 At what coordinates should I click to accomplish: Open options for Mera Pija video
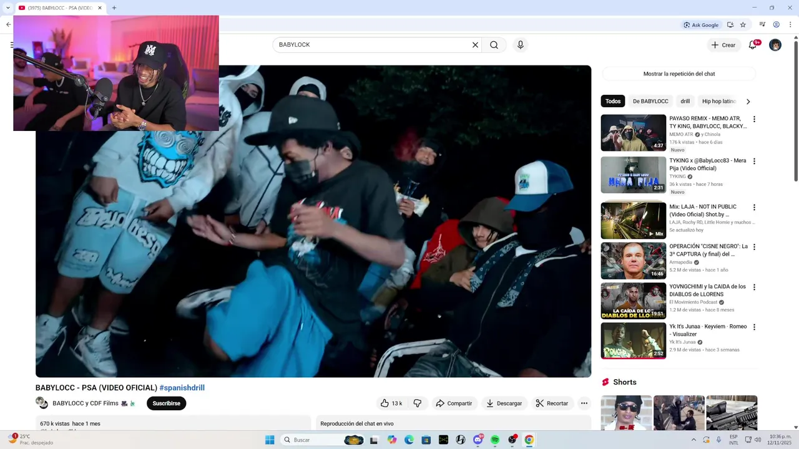pos(754,162)
